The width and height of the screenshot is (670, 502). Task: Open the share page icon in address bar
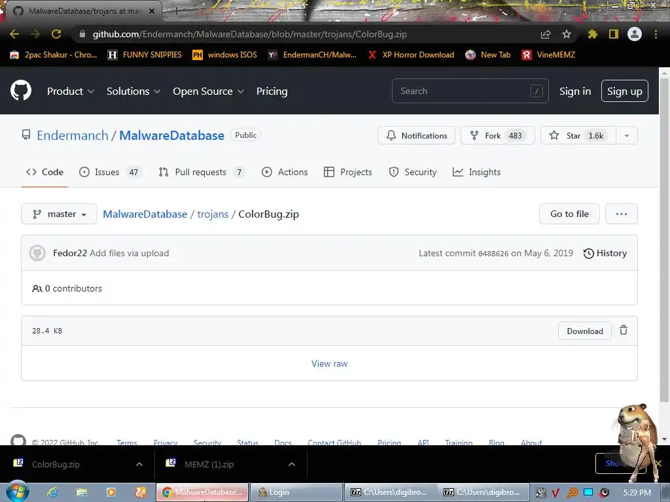pos(546,34)
